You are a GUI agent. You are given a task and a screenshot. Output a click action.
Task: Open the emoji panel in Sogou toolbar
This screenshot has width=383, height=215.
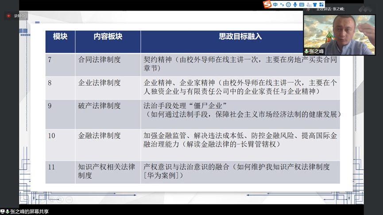tap(288, 4)
